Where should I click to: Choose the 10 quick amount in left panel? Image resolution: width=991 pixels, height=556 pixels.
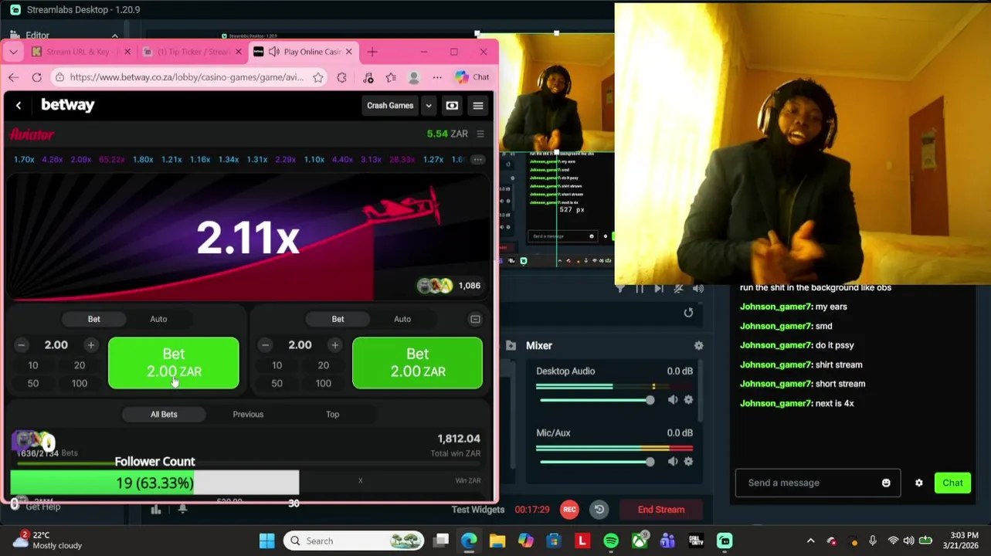point(33,365)
